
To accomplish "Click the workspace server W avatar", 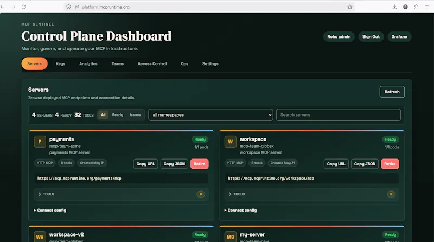I will (x=230, y=142).
